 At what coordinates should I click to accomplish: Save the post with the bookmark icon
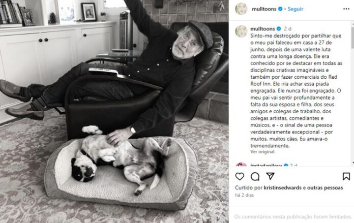[346, 176]
